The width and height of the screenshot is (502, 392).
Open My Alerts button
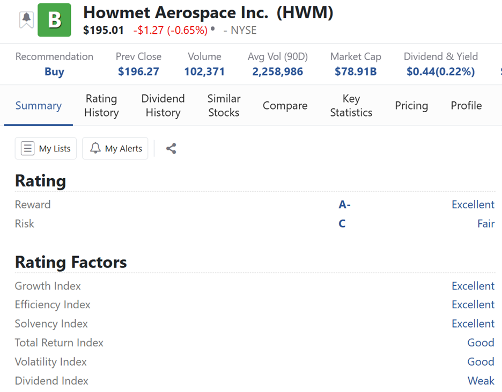pos(115,149)
